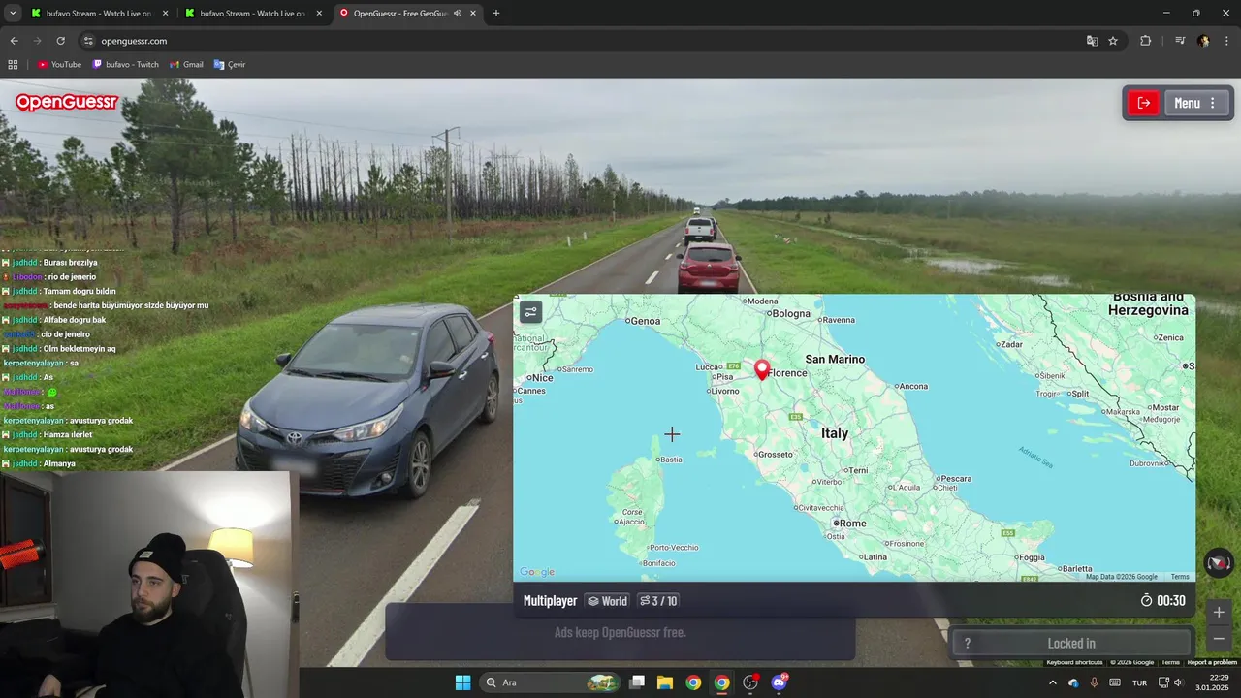
Task: Open the apps grid in bookmarks bar
Action: click(x=13, y=64)
